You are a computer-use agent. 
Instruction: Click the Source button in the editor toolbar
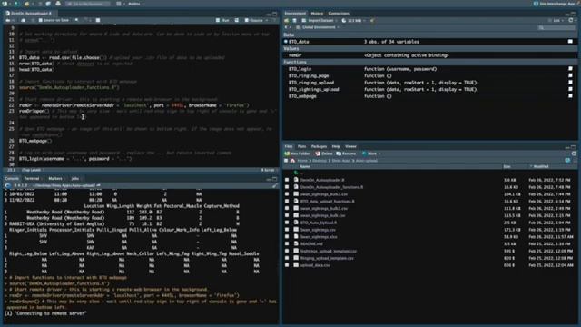coord(254,20)
